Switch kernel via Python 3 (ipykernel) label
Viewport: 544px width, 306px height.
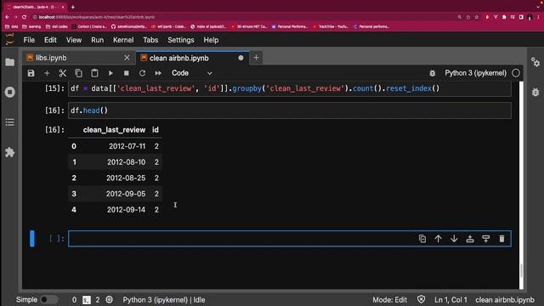click(x=476, y=73)
